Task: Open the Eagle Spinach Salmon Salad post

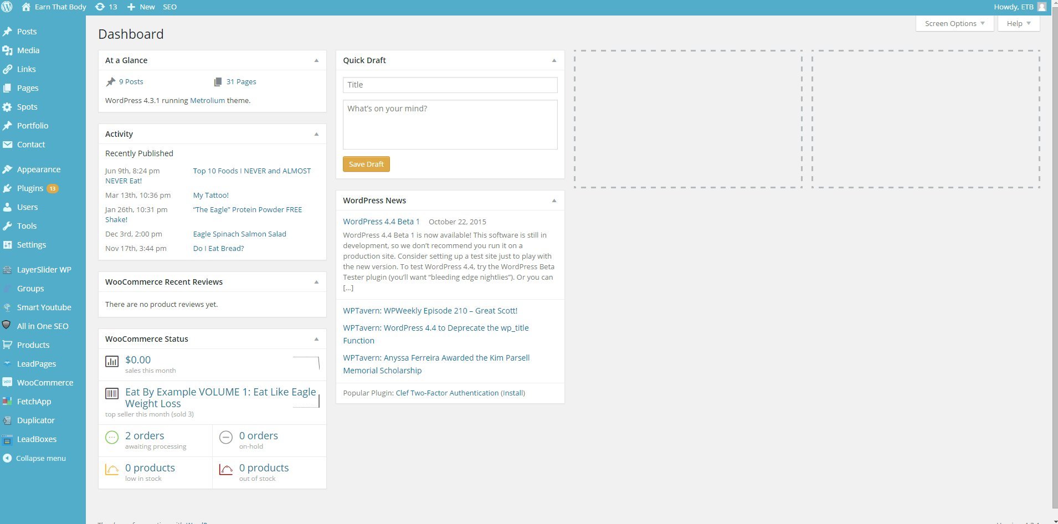Action: [x=240, y=234]
